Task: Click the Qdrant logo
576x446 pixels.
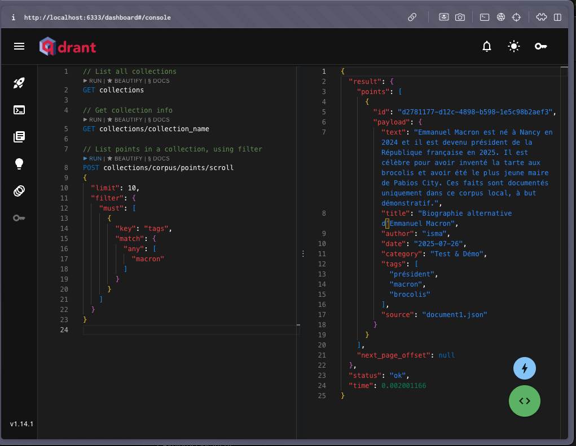Action: tap(68, 46)
